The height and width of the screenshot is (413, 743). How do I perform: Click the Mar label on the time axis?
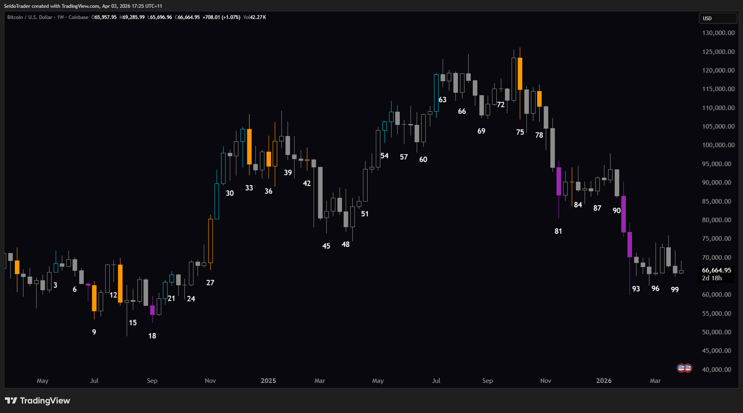(x=655, y=381)
